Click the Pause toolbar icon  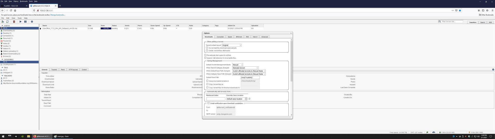(25, 22)
